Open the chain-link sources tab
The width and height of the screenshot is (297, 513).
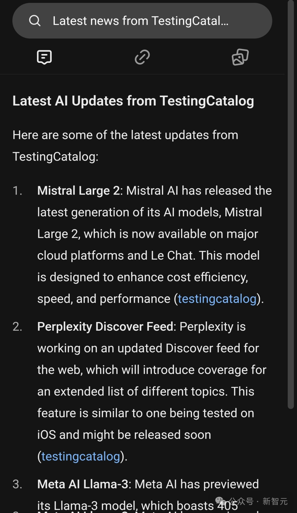pos(142,57)
